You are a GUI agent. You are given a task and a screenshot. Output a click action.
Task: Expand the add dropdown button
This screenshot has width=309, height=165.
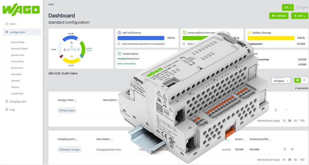pos(299,16)
